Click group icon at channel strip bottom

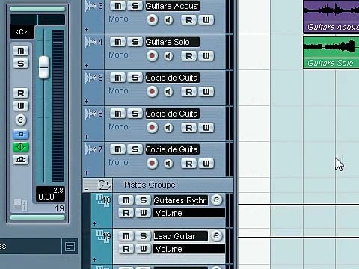click(x=20, y=205)
